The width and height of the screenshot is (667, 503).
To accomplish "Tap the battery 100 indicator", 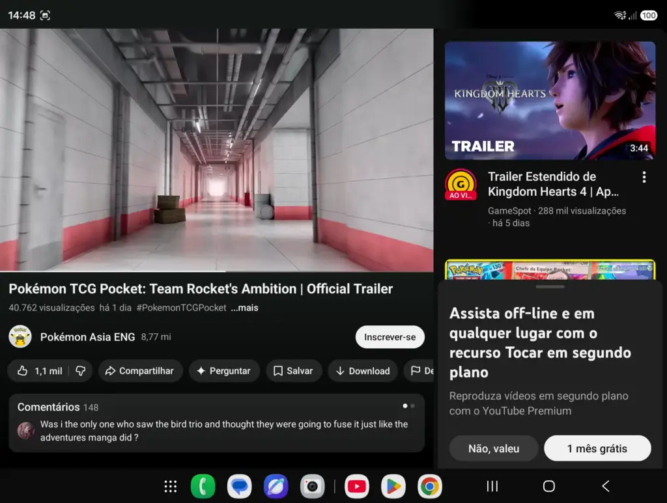I will coord(649,16).
